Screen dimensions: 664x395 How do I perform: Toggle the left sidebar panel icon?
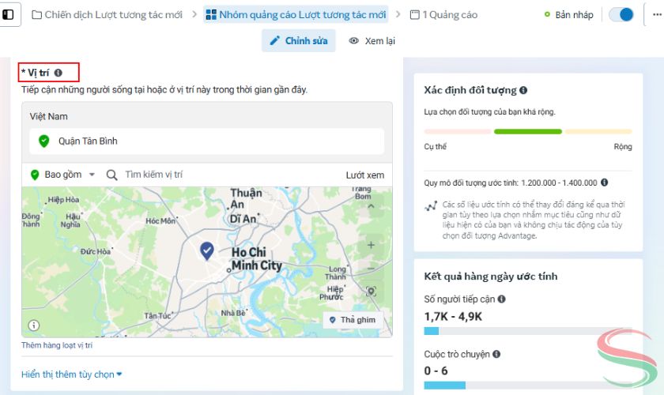(9, 14)
